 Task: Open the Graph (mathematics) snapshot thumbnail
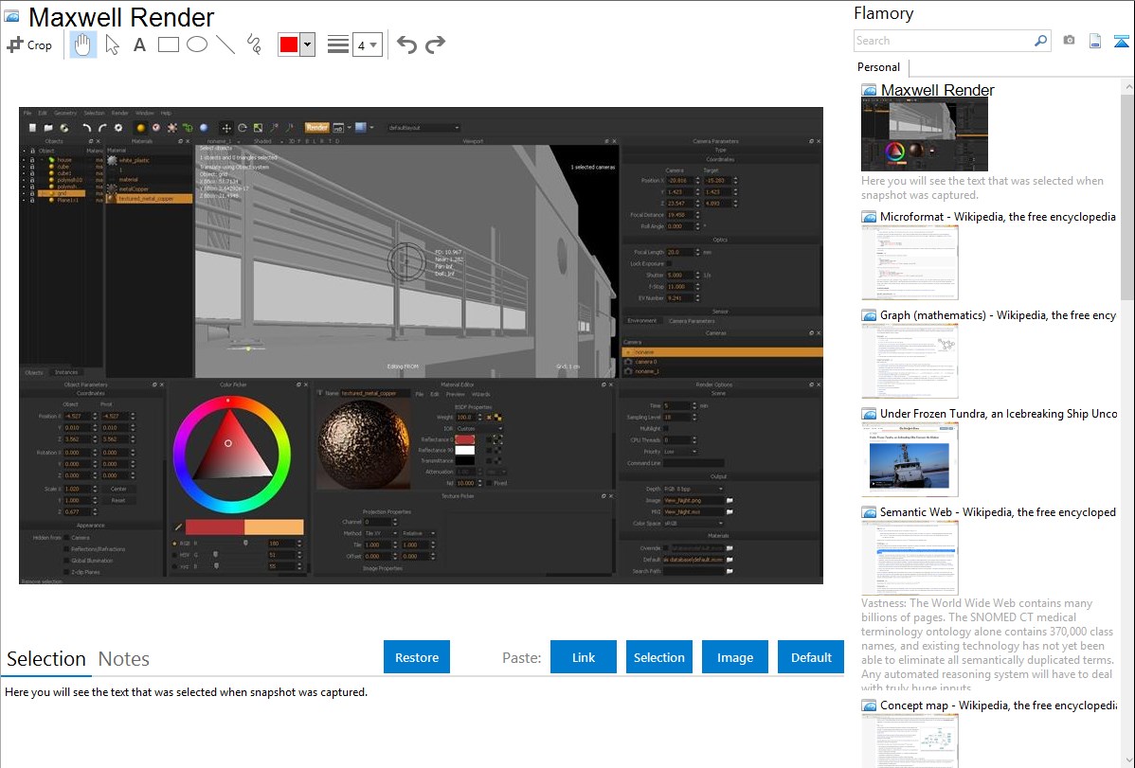(910, 361)
